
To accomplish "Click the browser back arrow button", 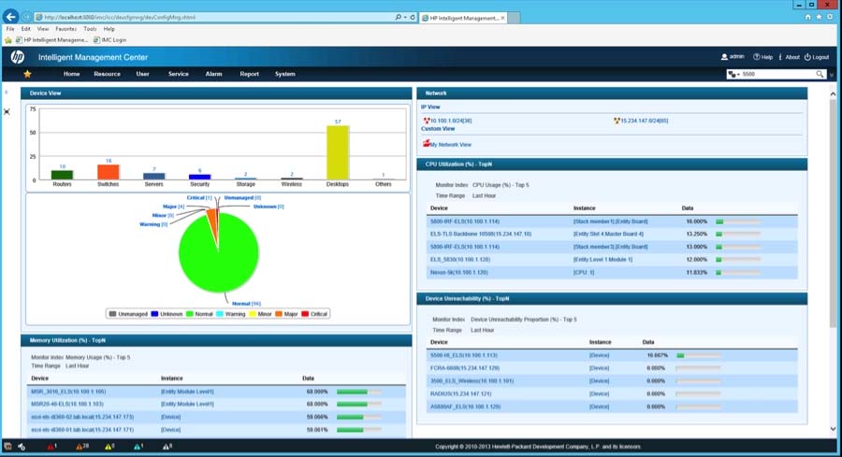I will coord(10,17).
